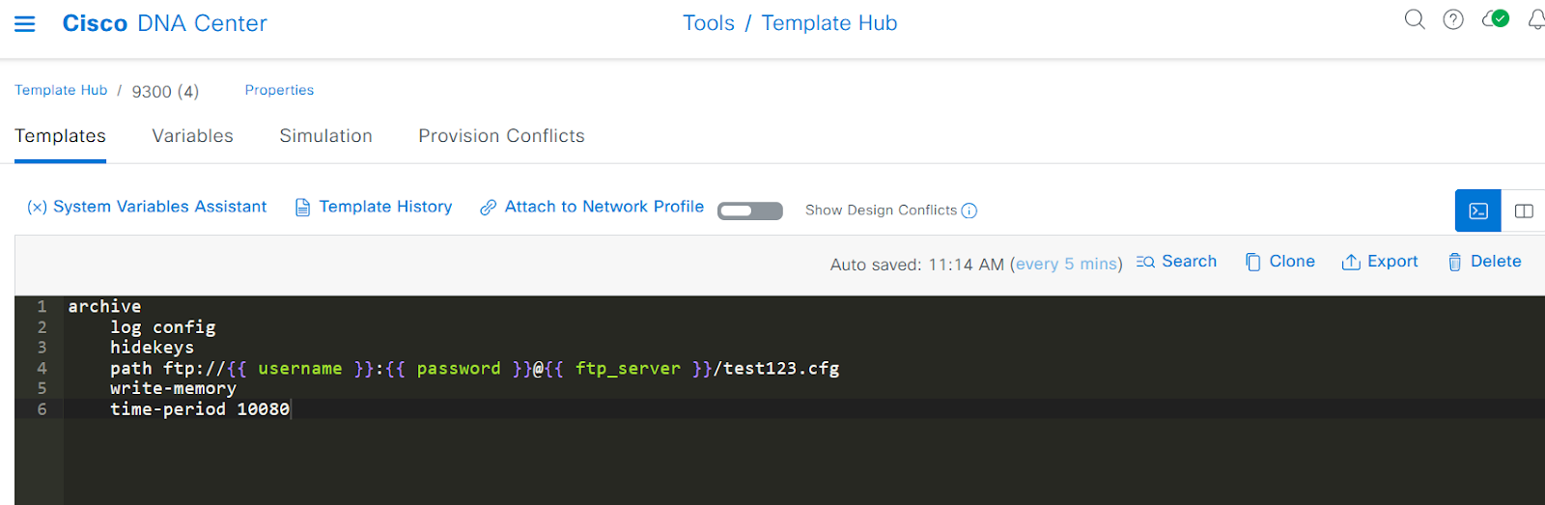Check the cloud connection status icon
Viewport: 1545px width, 505px height.
pyautogui.click(x=1496, y=19)
